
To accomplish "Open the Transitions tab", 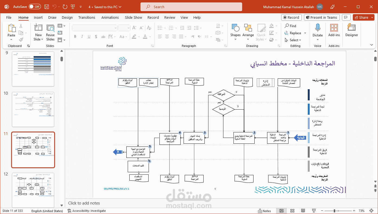I will [x=87, y=17].
